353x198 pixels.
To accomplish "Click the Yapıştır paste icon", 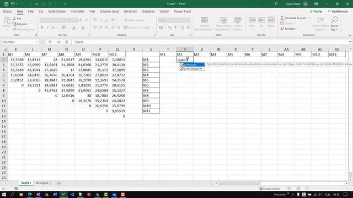I will (x=7, y=21).
